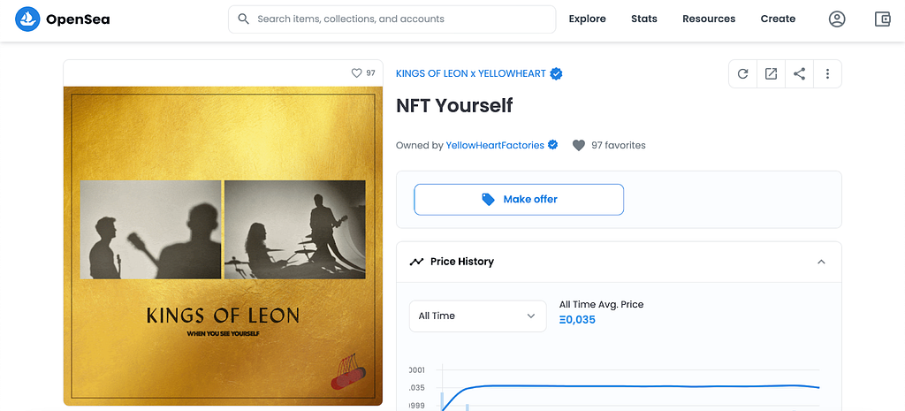The width and height of the screenshot is (905, 411).
Task: Open the Resources menu
Action: [709, 19]
